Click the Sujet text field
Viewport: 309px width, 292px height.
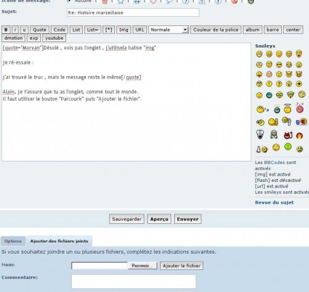coord(133,12)
